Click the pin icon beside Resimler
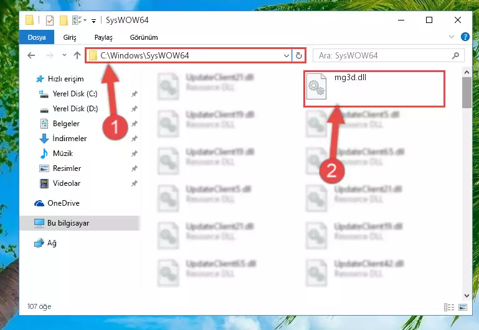Viewport: 479px width, 330px height. (x=134, y=168)
